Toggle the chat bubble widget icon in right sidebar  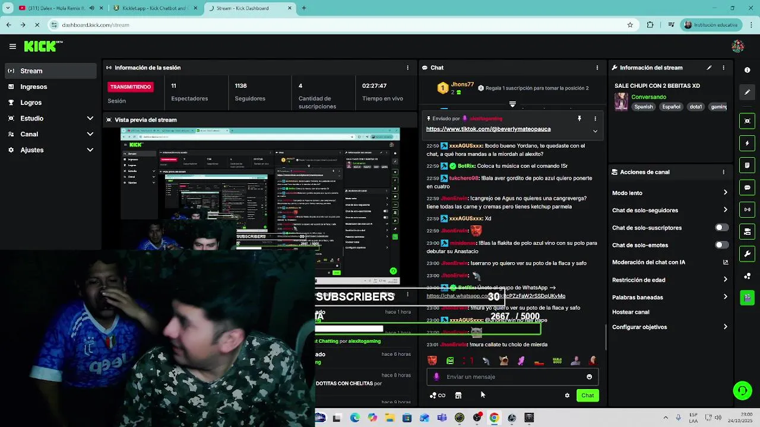(747, 187)
